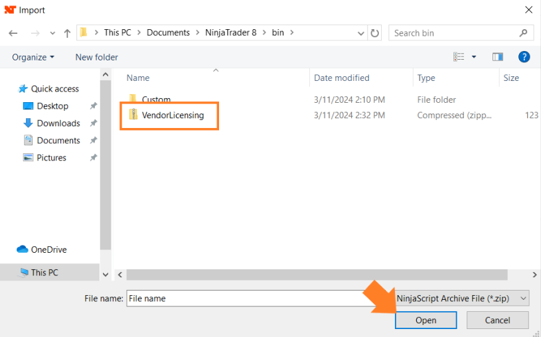Click the pin icon beside Pictures
541x337 pixels.
93,158
